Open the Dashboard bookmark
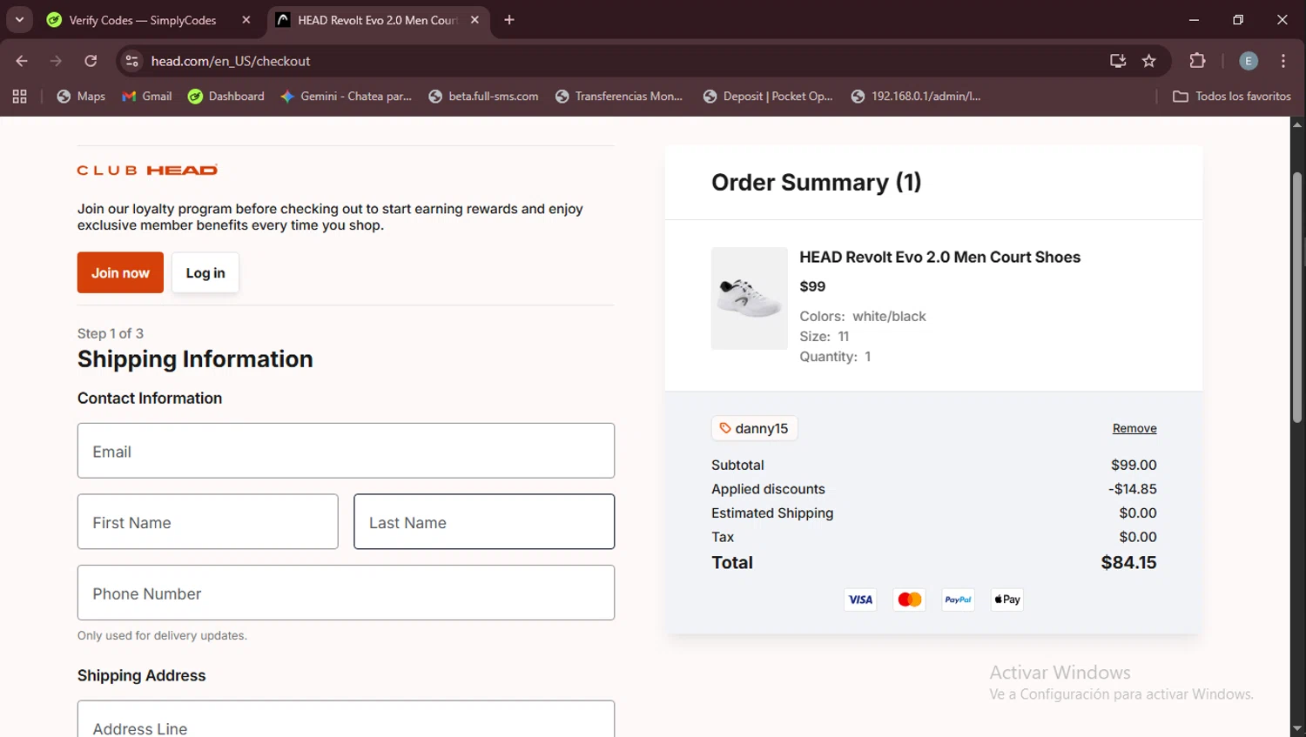The width and height of the screenshot is (1306, 737). click(x=226, y=97)
